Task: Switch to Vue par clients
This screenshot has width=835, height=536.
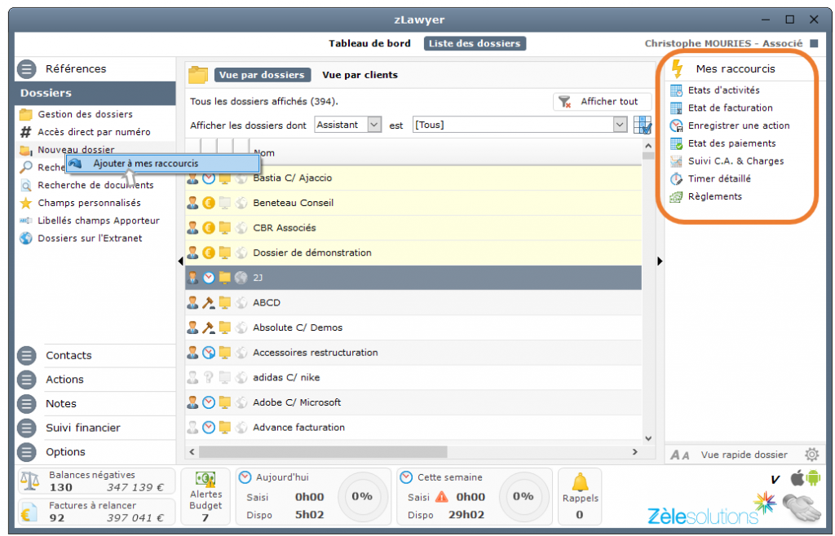Action: (360, 75)
